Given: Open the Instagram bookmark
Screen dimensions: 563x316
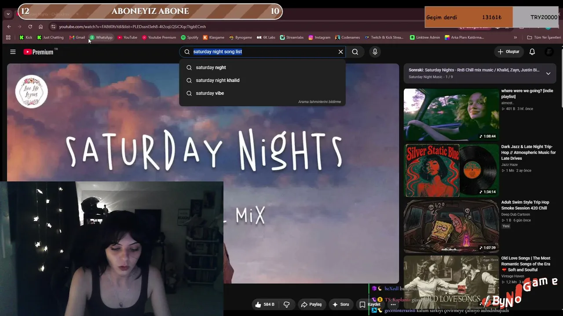Looking at the screenshot, I should coord(319,37).
